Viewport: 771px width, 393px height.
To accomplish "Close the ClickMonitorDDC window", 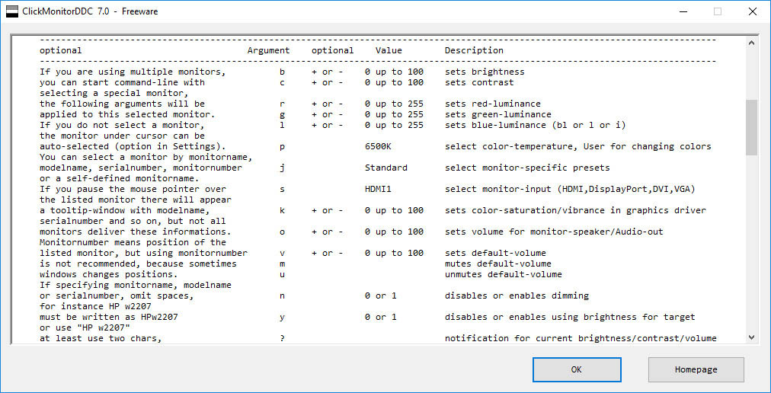I will [x=752, y=11].
